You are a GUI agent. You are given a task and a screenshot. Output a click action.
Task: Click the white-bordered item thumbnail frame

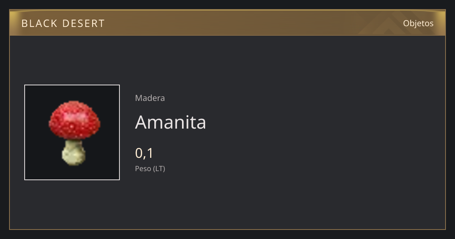tap(72, 132)
